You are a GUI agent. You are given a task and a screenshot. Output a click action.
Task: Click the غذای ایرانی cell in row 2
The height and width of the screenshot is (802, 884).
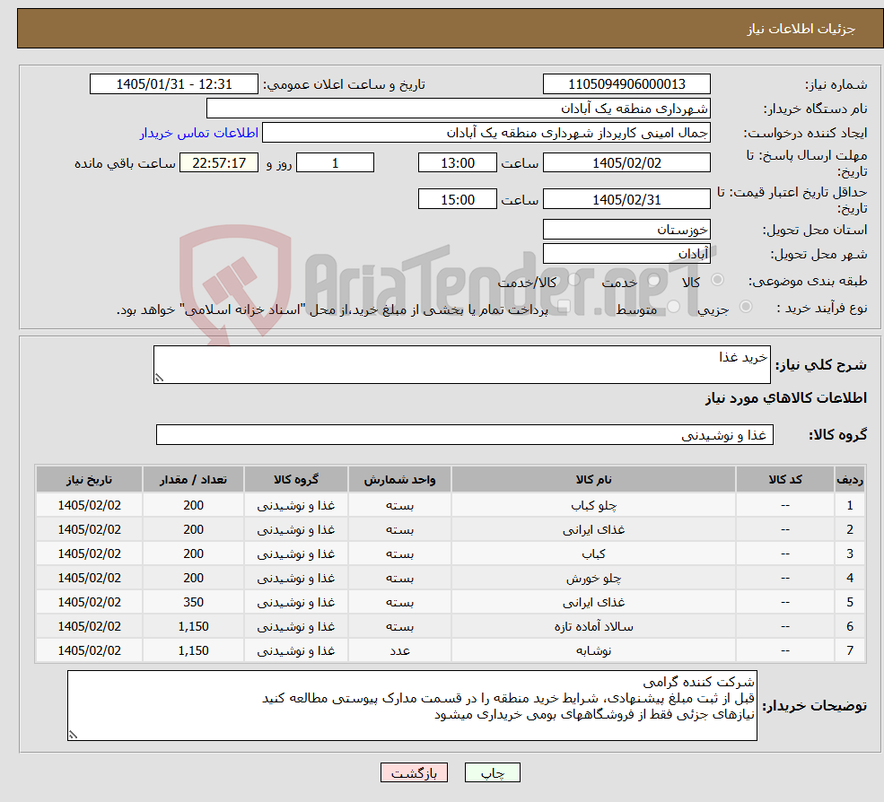click(593, 530)
